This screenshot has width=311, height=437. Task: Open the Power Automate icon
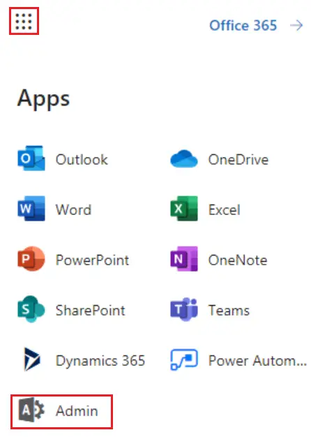click(x=184, y=360)
